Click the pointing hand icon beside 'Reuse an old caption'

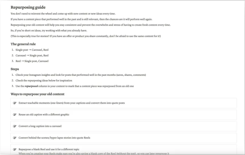(x=15, y=115)
